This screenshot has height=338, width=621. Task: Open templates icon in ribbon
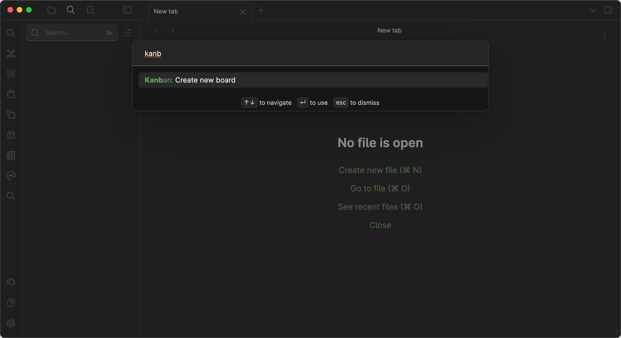pyautogui.click(x=11, y=115)
